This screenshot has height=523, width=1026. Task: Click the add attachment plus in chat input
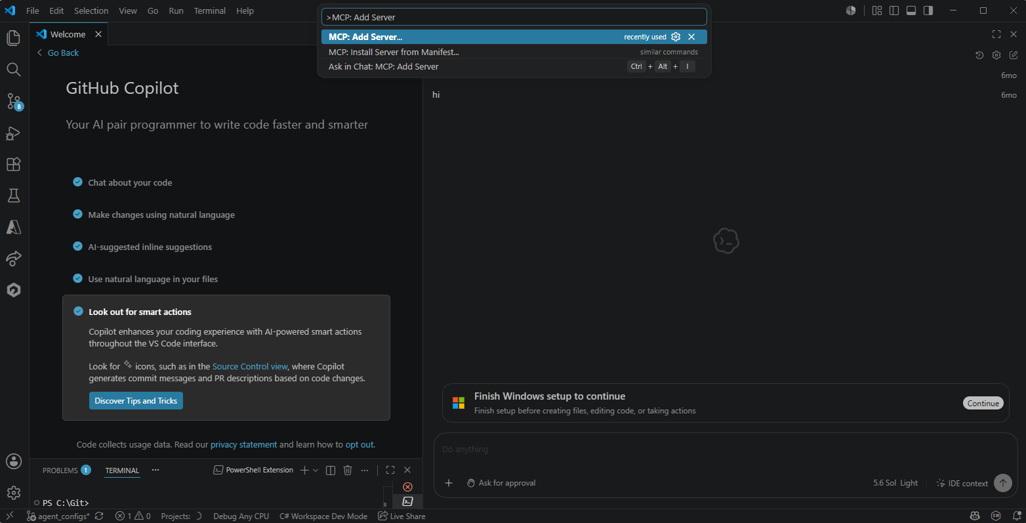pos(449,483)
